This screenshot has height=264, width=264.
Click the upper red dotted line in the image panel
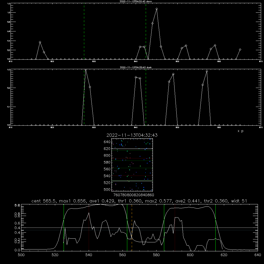132,158
